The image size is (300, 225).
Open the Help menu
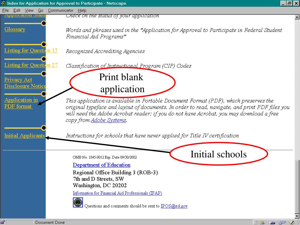coord(82,10)
